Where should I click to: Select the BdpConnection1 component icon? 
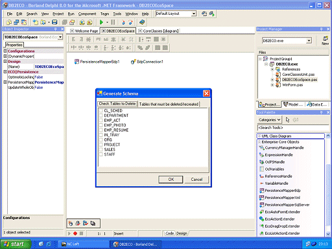click(134, 62)
